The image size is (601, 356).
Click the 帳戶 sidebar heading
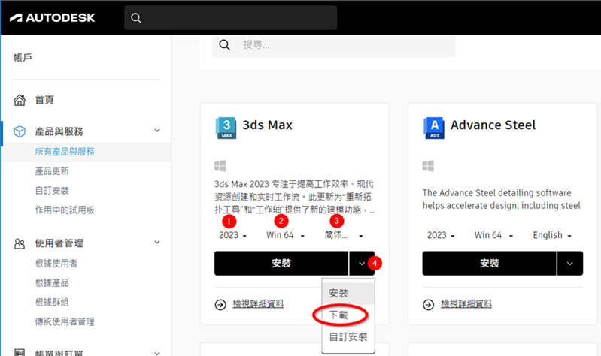coord(23,57)
